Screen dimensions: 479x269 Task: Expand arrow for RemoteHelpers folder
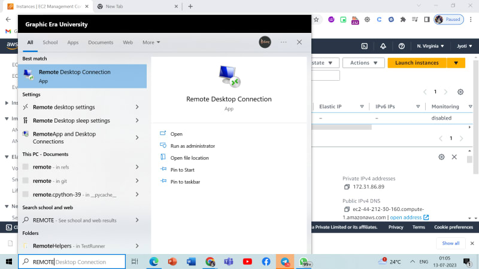click(137, 246)
